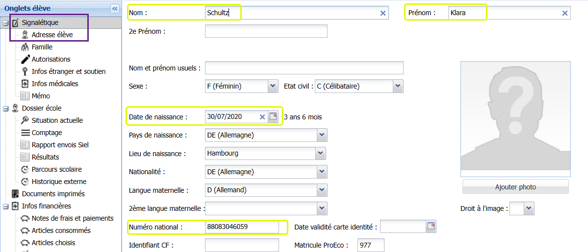The height and width of the screenshot is (252, 588).
Task: Click into the Numéro national field
Action: click(241, 227)
